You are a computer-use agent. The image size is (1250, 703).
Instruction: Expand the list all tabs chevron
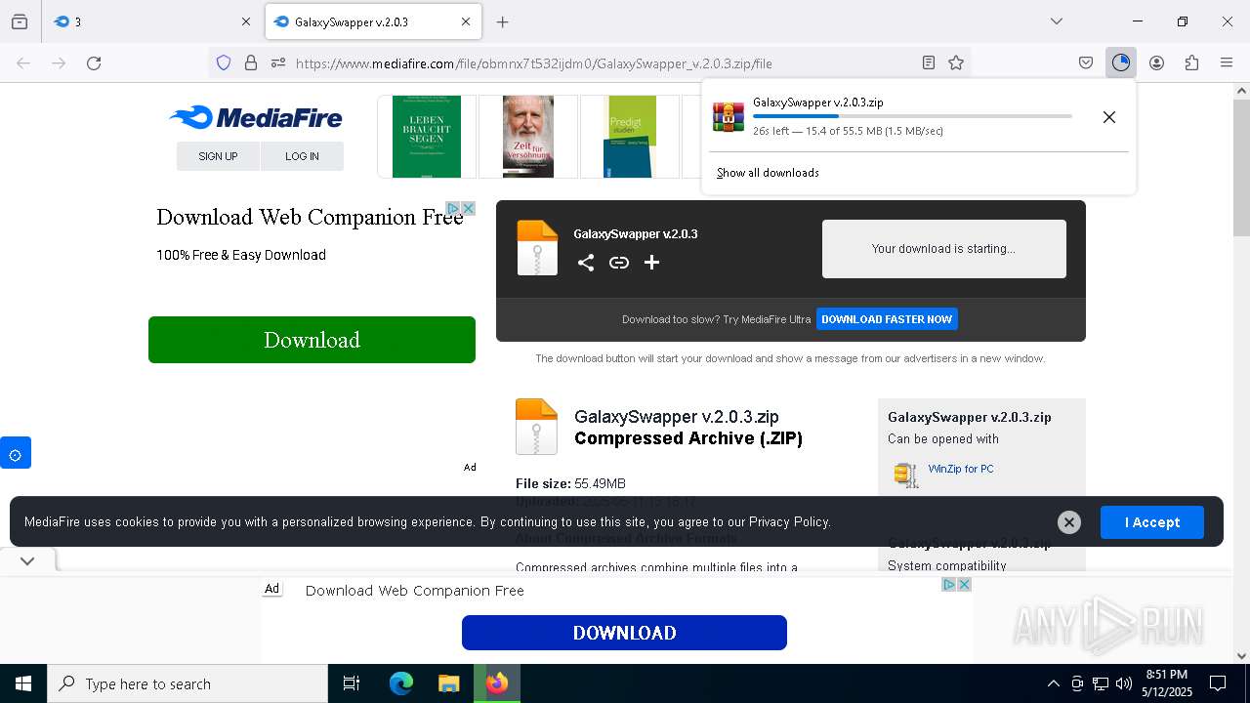(1057, 21)
